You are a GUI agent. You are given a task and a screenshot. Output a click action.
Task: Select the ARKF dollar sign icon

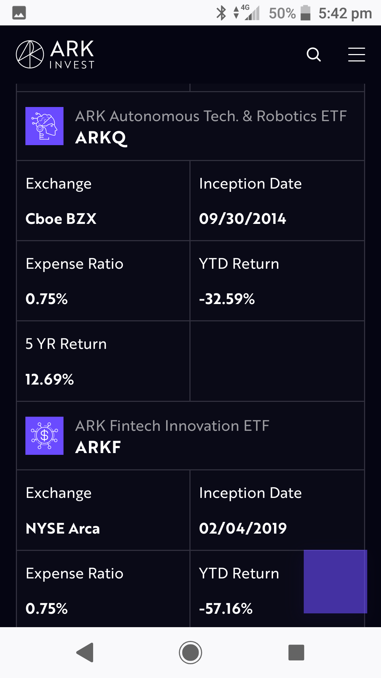click(44, 436)
